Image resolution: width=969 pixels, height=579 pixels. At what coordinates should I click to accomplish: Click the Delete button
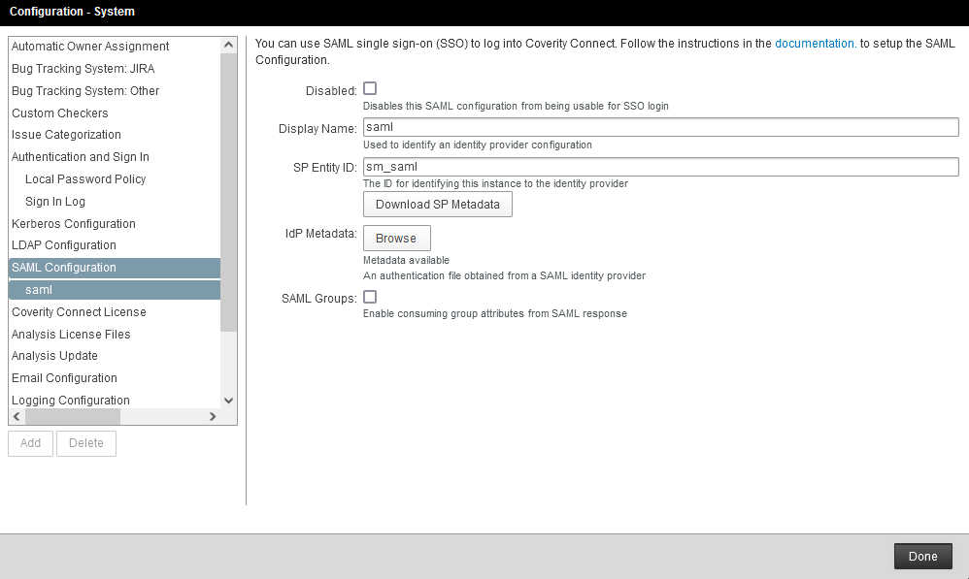click(85, 443)
